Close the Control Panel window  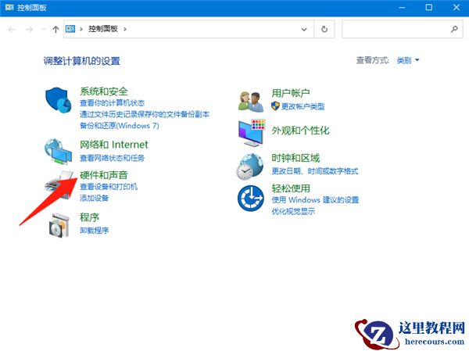456,8
